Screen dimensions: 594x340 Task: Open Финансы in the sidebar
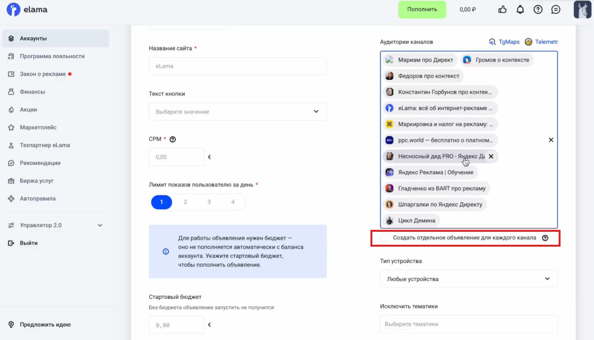(32, 92)
